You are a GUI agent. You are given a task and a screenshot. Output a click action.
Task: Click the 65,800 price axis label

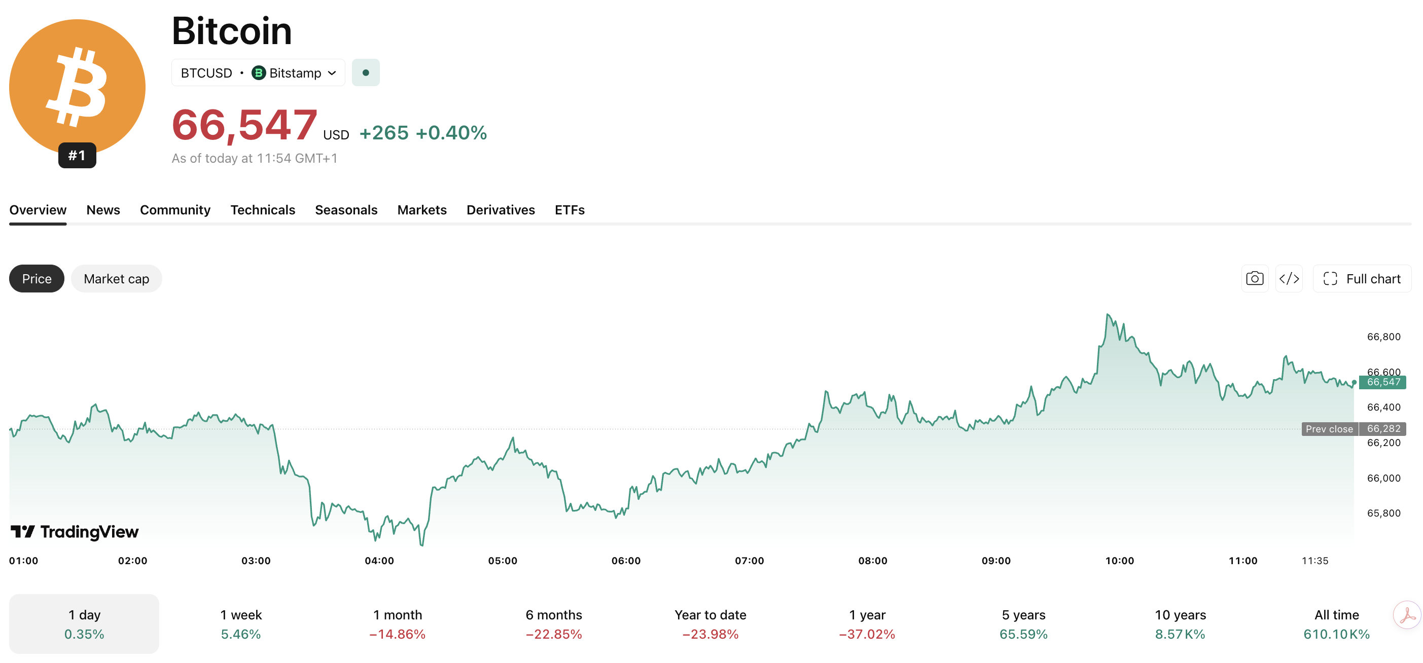click(x=1384, y=513)
